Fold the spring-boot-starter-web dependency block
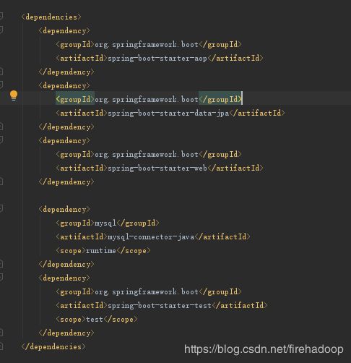Image resolution: width=351 pixels, height=363 pixels. click(1, 140)
